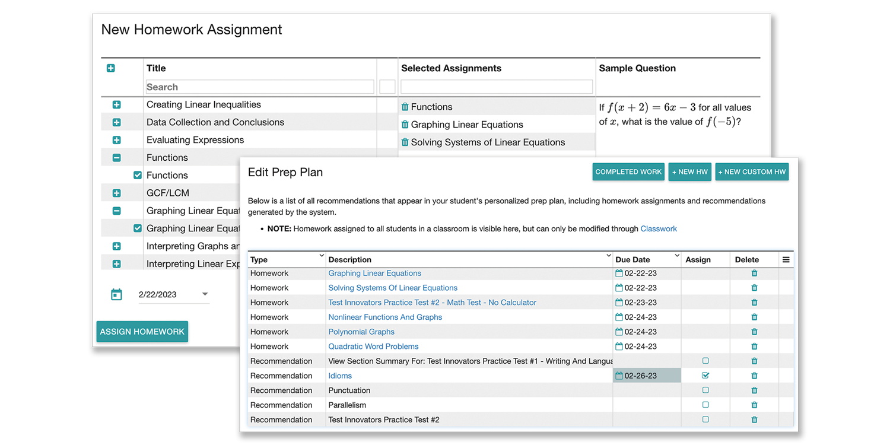Open the Due Date column filter menu

[677, 256]
